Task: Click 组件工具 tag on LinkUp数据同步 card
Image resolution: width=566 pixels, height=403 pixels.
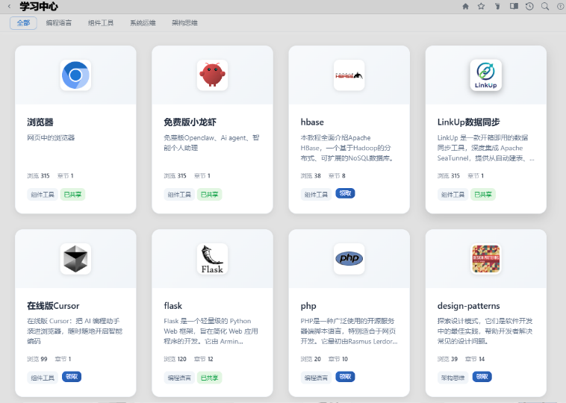Action: click(453, 195)
